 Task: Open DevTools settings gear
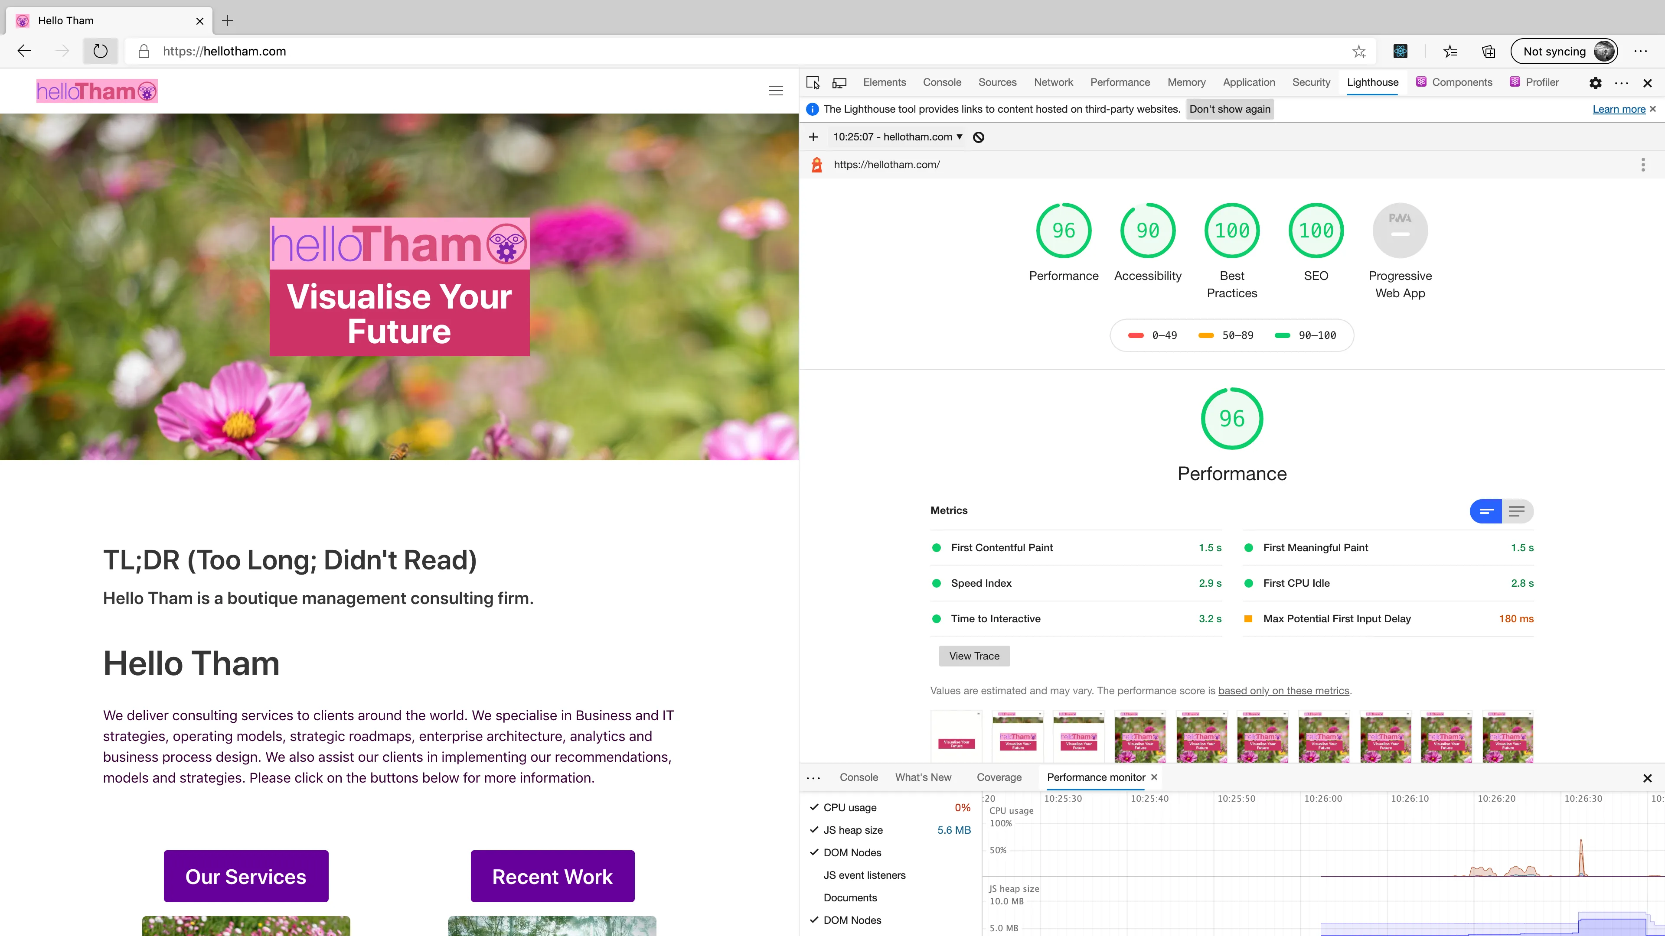point(1595,83)
